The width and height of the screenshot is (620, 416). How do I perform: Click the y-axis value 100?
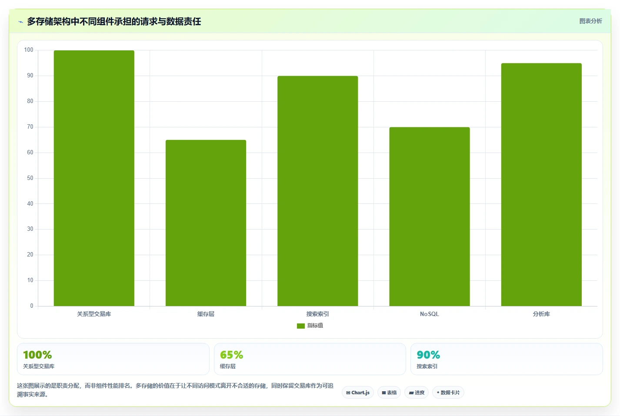[29, 50]
